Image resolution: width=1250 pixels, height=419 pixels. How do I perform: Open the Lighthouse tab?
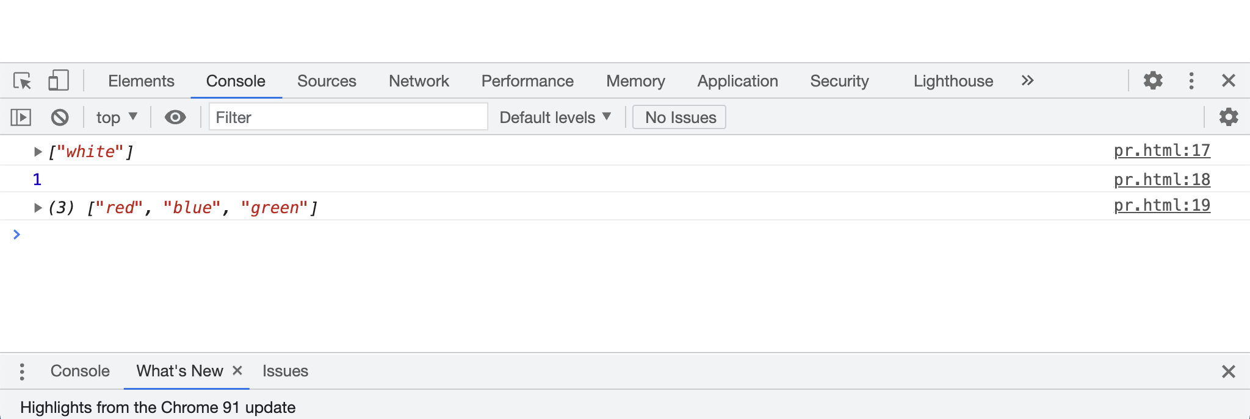tap(953, 81)
